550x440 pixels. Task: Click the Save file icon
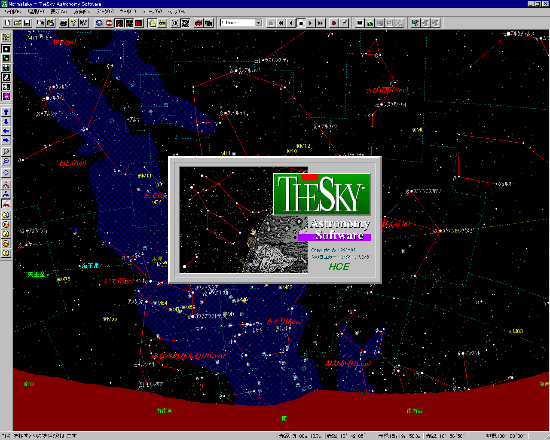(x=27, y=23)
